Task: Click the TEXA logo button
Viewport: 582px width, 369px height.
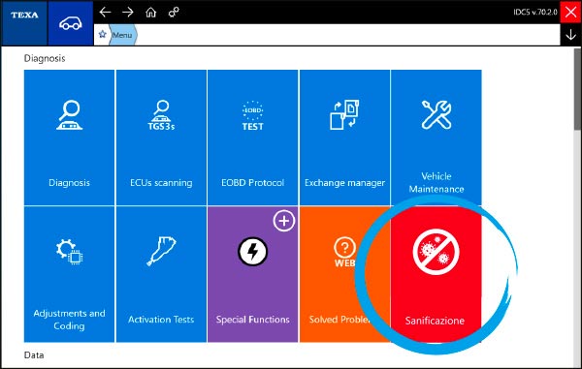Action: tap(24, 23)
